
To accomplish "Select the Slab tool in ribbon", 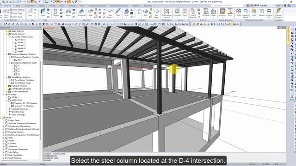I will 91,12.
